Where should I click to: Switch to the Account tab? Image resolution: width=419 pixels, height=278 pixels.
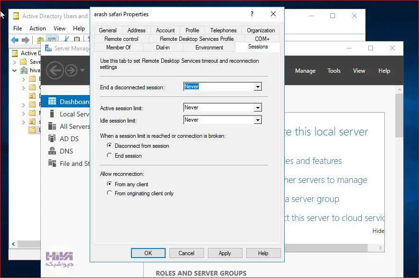click(166, 30)
